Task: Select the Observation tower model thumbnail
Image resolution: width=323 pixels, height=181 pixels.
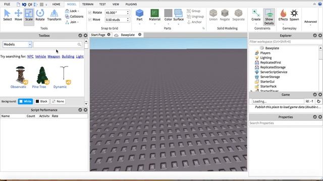Action: tap(21, 75)
